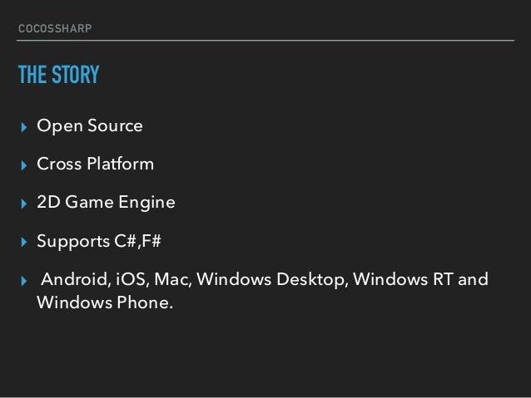Click the arrow bullet beside Open Source
Viewport: 531px width, 398px height.
tap(23, 127)
